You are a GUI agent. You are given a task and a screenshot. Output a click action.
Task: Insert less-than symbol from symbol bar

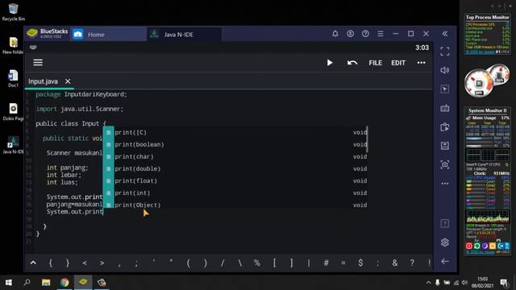[x=85, y=263]
